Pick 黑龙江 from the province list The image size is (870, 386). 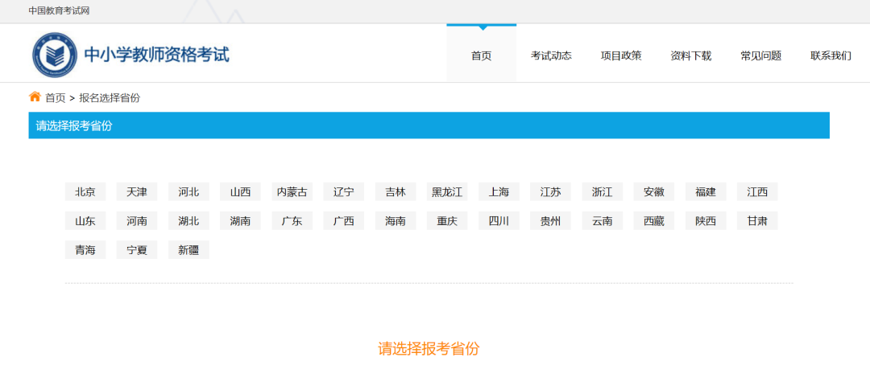point(447,192)
